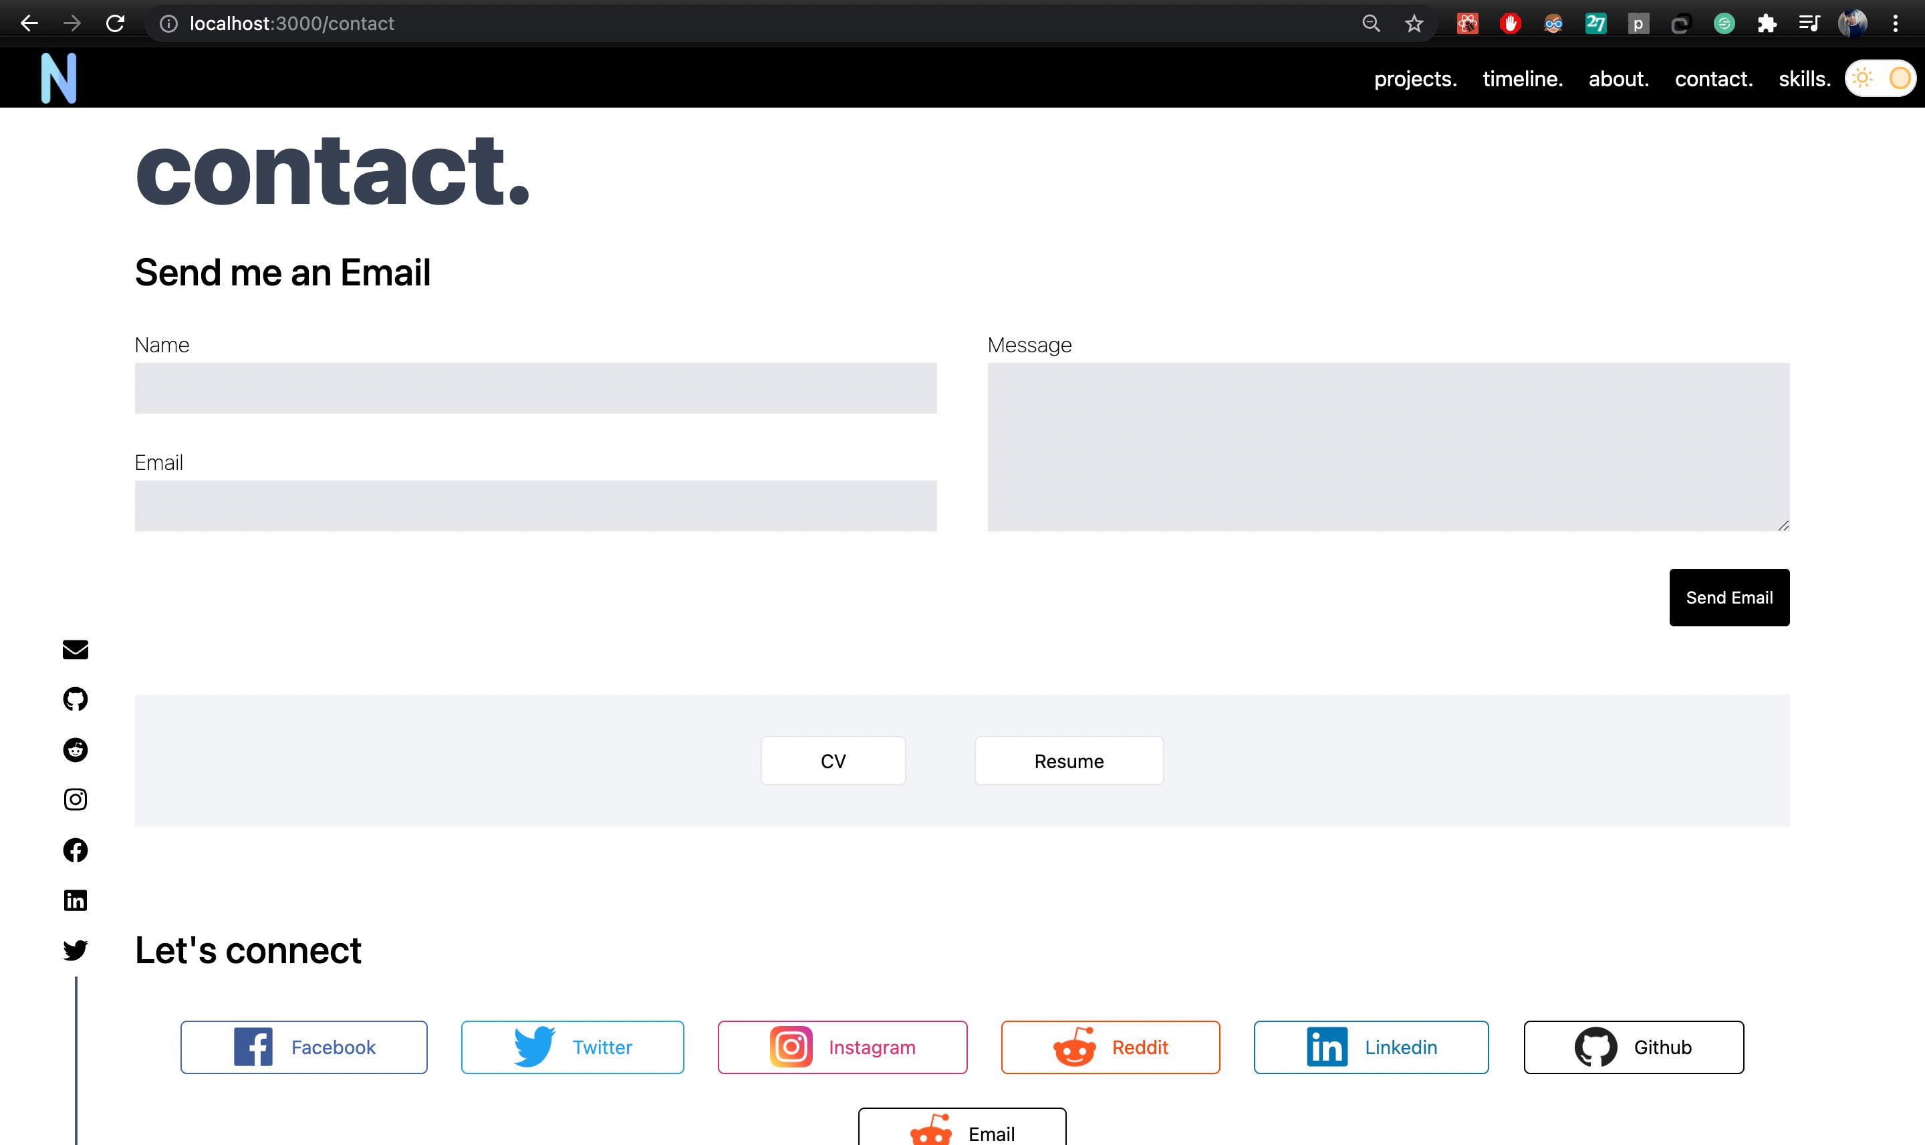Screen dimensions: 1925x1145
Task: Toggle the light/dark theme switch
Action: pyautogui.click(x=1880, y=78)
